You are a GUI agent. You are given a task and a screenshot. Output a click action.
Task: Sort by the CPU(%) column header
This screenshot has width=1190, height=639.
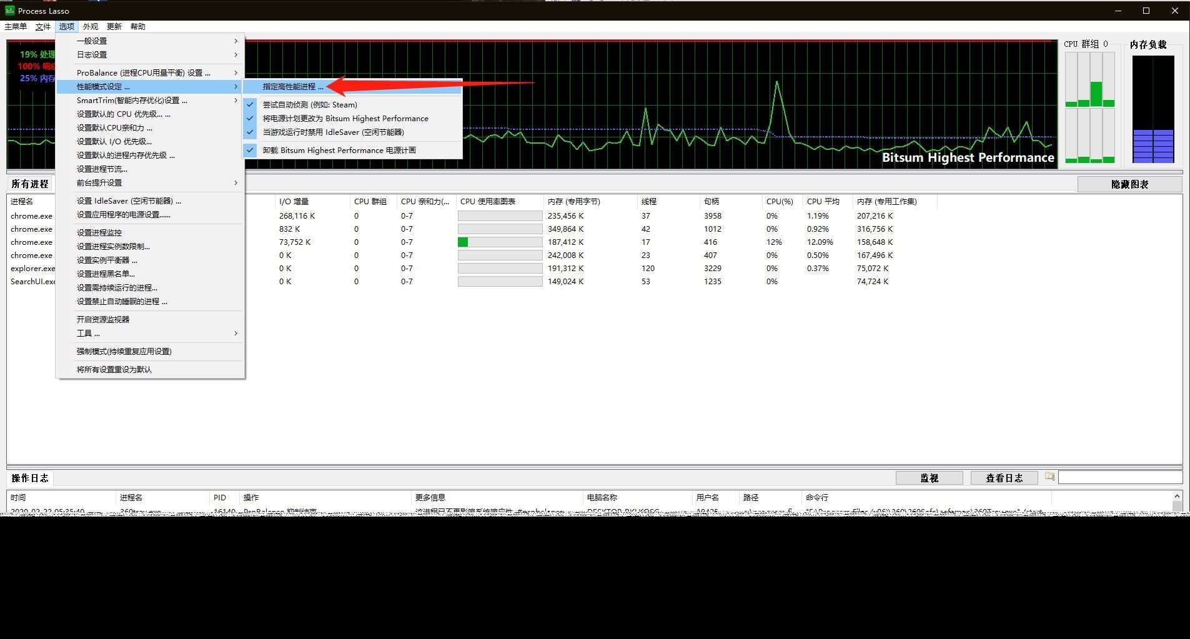pyautogui.click(x=782, y=201)
